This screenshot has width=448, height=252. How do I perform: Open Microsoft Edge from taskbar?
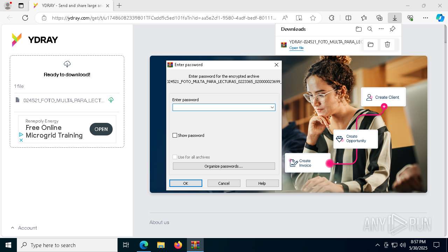pos(144,245)
